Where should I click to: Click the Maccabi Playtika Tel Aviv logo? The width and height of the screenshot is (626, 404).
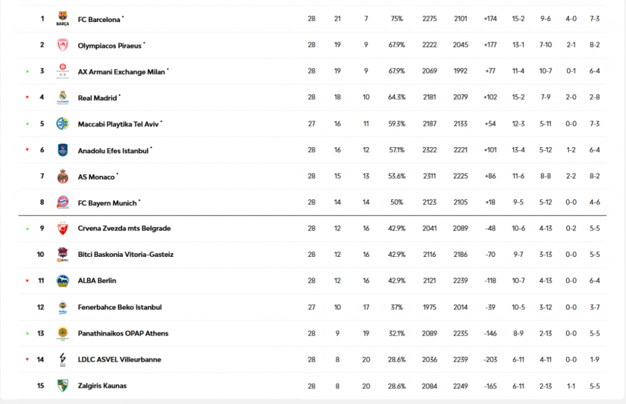63,123
